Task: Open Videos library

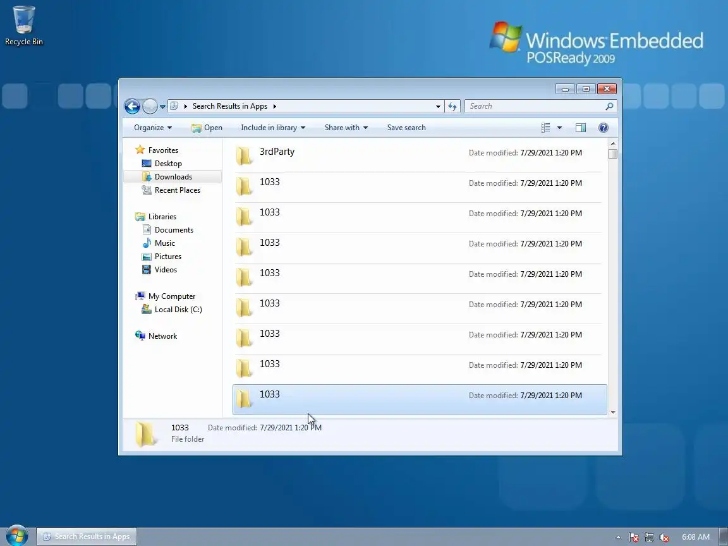Action: (x=166, y=270)
